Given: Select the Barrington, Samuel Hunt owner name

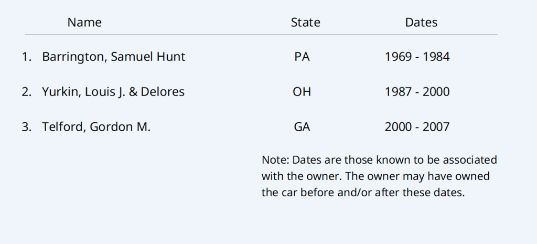Looking at the screenshot, I should pyautogui.click(x=114, y=57).
